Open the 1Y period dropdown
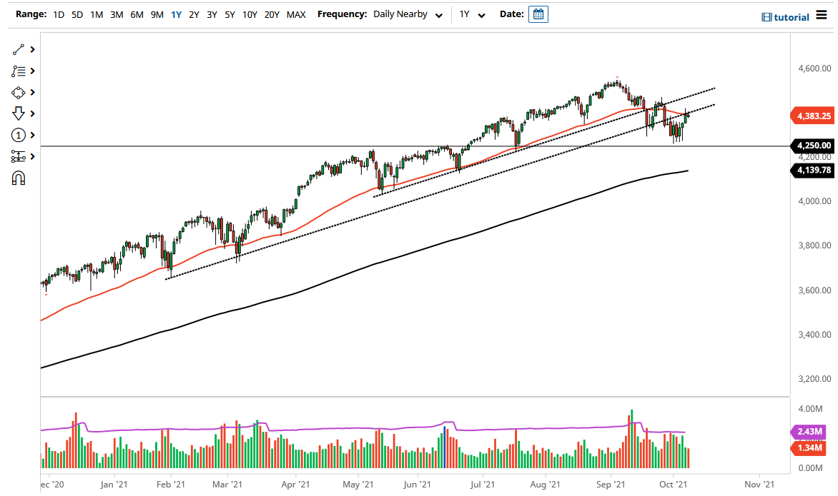 pos(468,14)
